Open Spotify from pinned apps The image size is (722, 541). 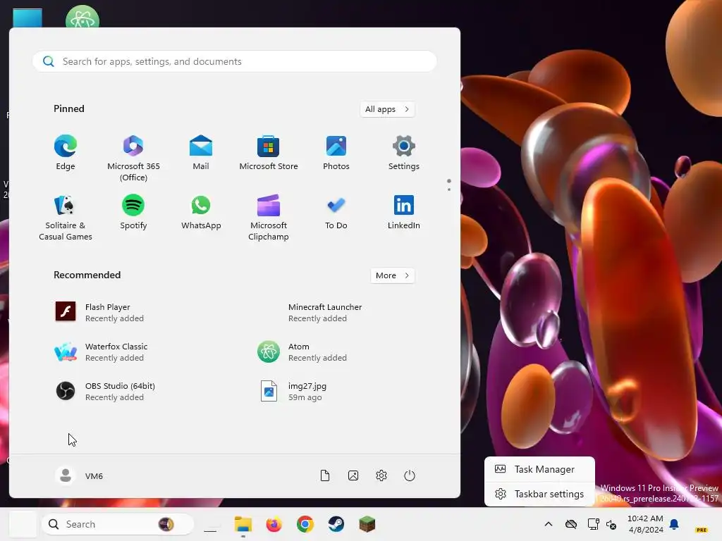pyautogui.click(x=133, y=212)
